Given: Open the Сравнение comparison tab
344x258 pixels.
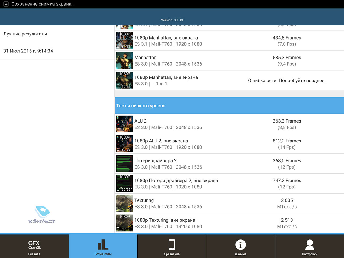Looking at the screenshot, I should point(172,246).
